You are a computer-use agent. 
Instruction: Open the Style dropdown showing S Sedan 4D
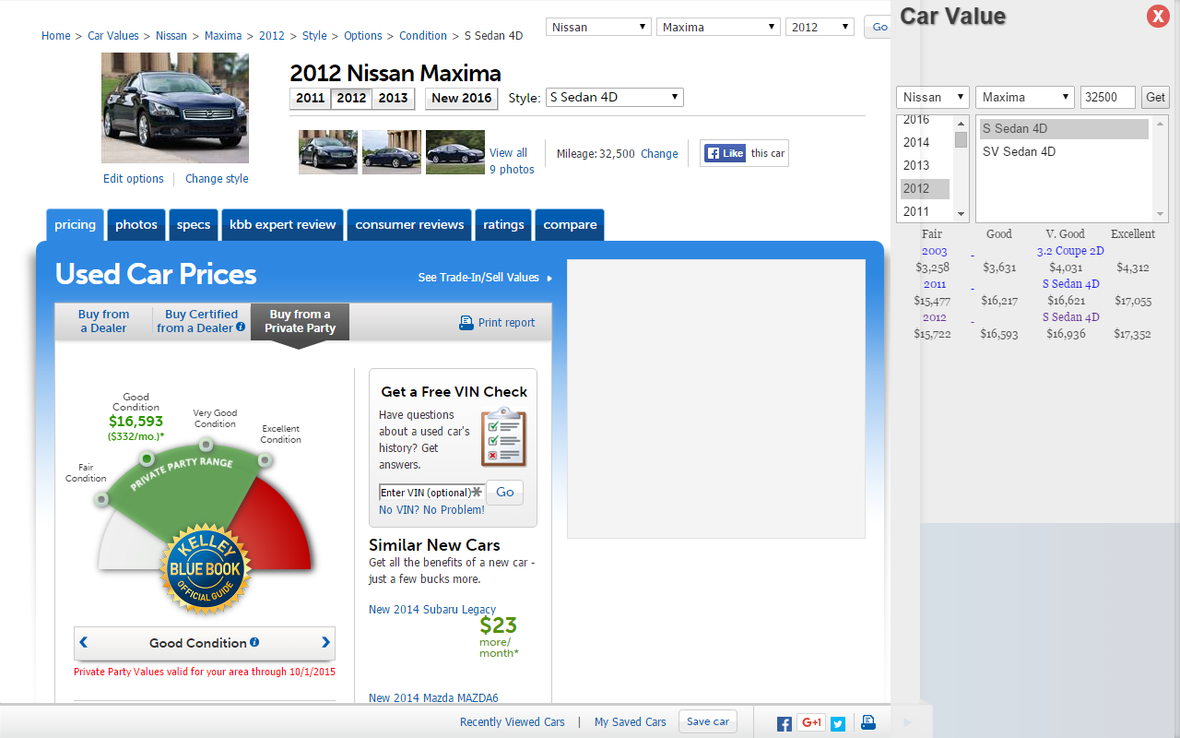click(x=613, y=97)
